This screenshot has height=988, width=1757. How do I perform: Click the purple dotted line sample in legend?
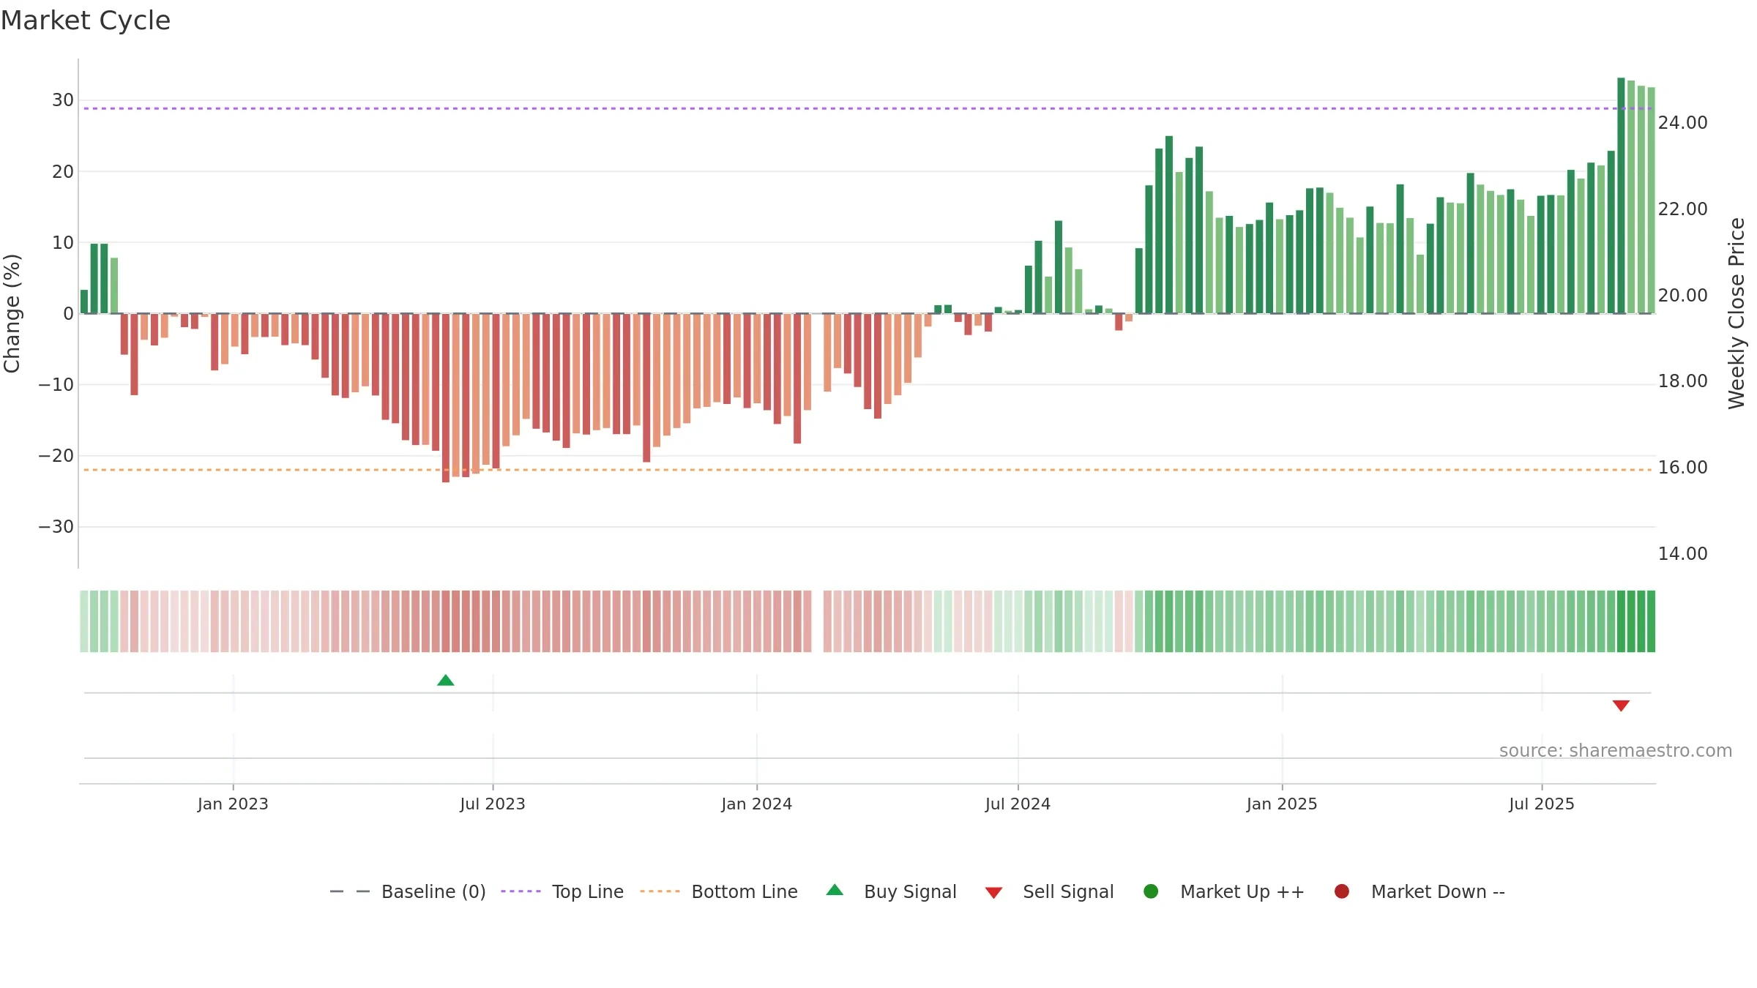pyautogui.click(x=521, y=891)
